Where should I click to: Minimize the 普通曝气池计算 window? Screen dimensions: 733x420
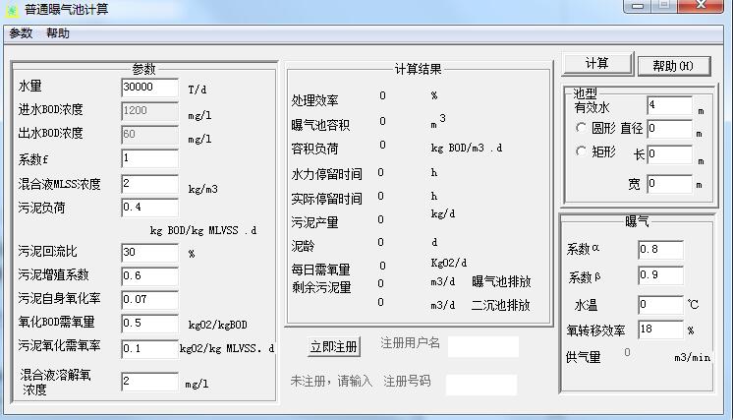[638, 6]
